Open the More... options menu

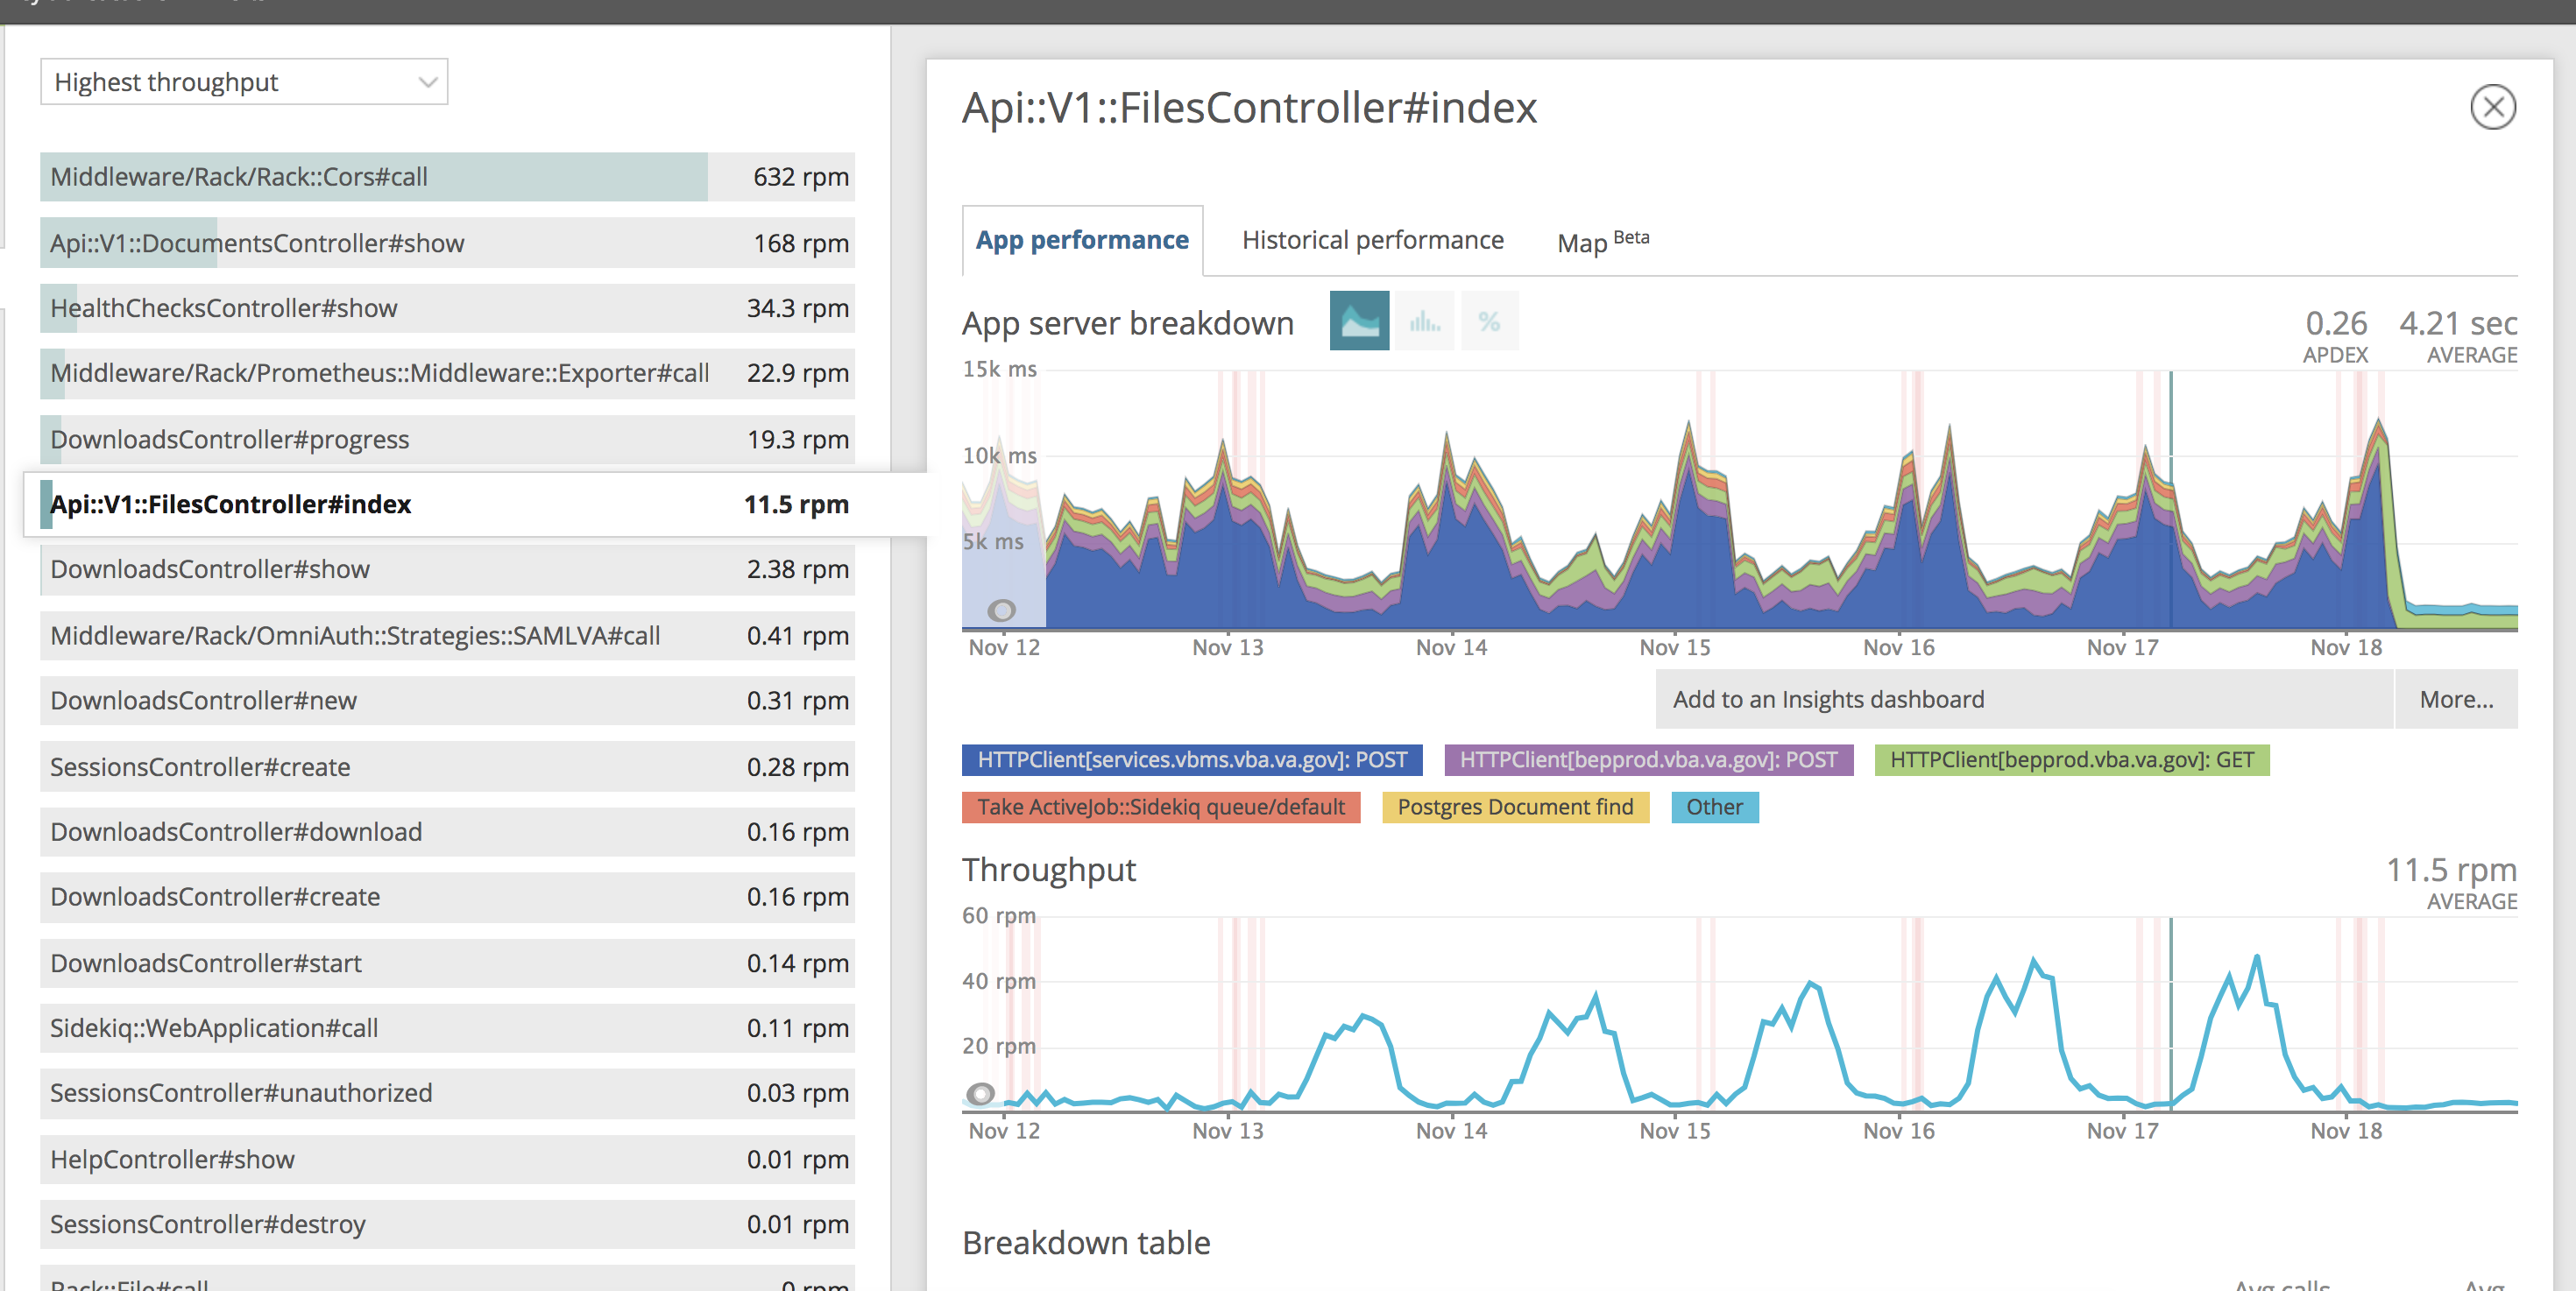pos(2456,698)
